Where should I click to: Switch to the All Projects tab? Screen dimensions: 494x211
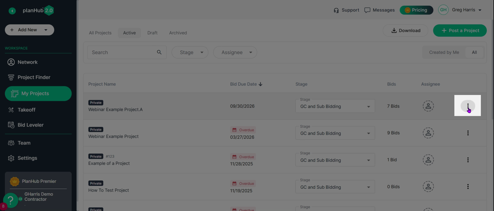click(100, 33)
